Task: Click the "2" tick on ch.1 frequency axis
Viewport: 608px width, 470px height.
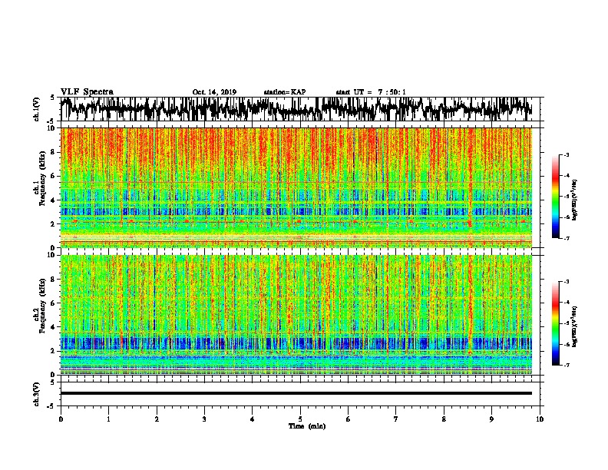Action: click(55, 224)
